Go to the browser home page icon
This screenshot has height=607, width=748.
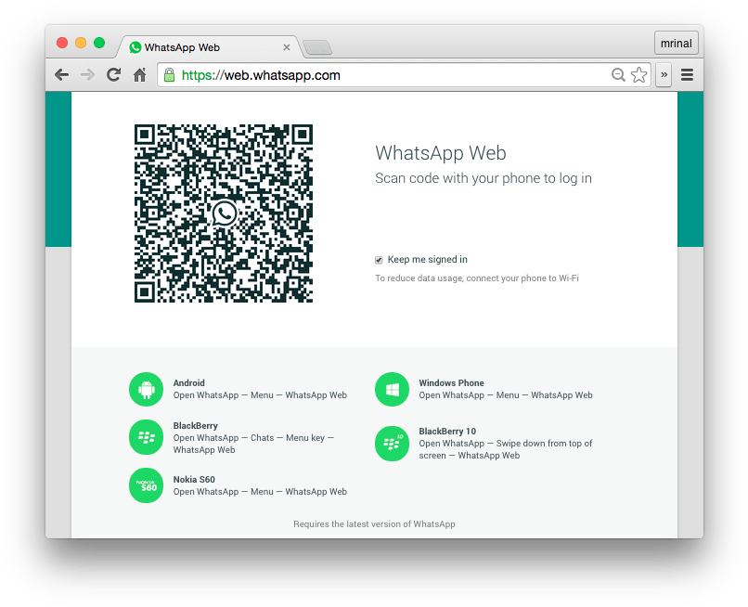point(139,75)
